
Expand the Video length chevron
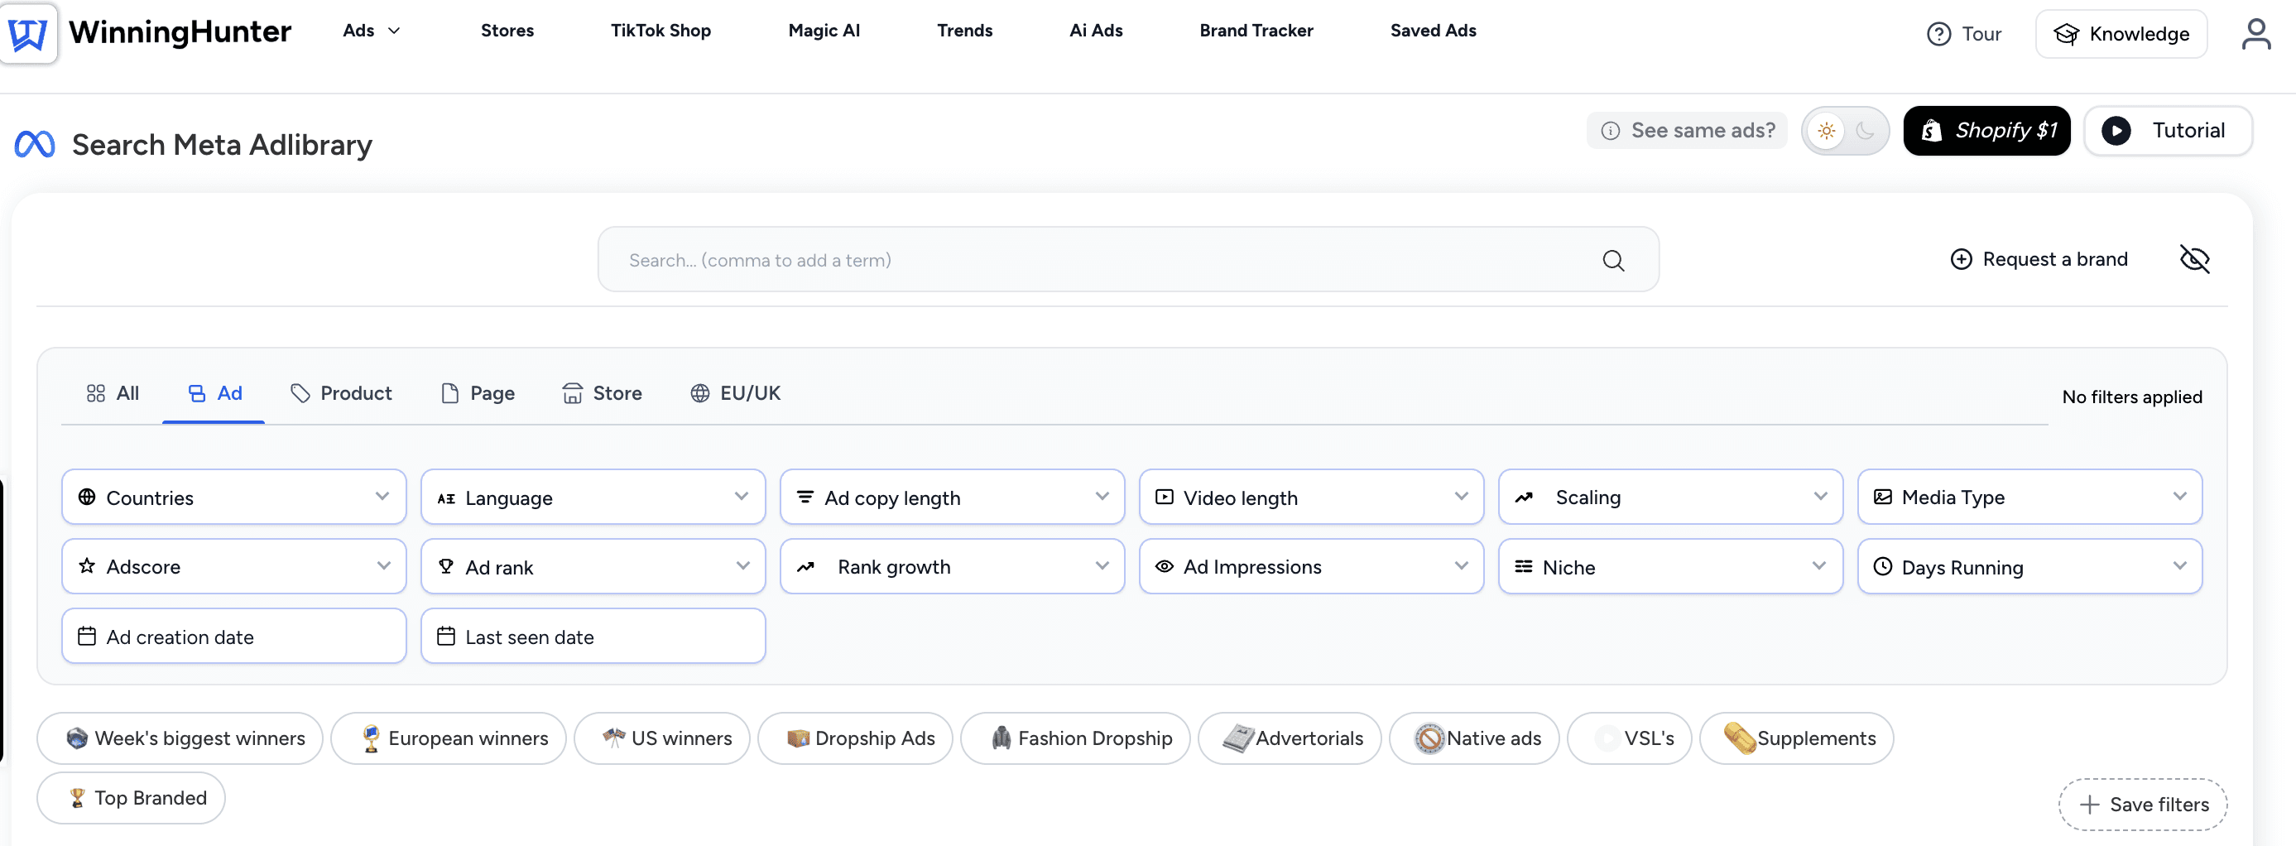pos(1461,497)
